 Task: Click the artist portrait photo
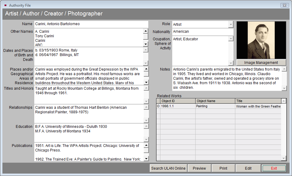click(261, 40)
